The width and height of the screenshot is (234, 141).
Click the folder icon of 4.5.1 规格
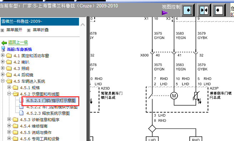[15, 88]
